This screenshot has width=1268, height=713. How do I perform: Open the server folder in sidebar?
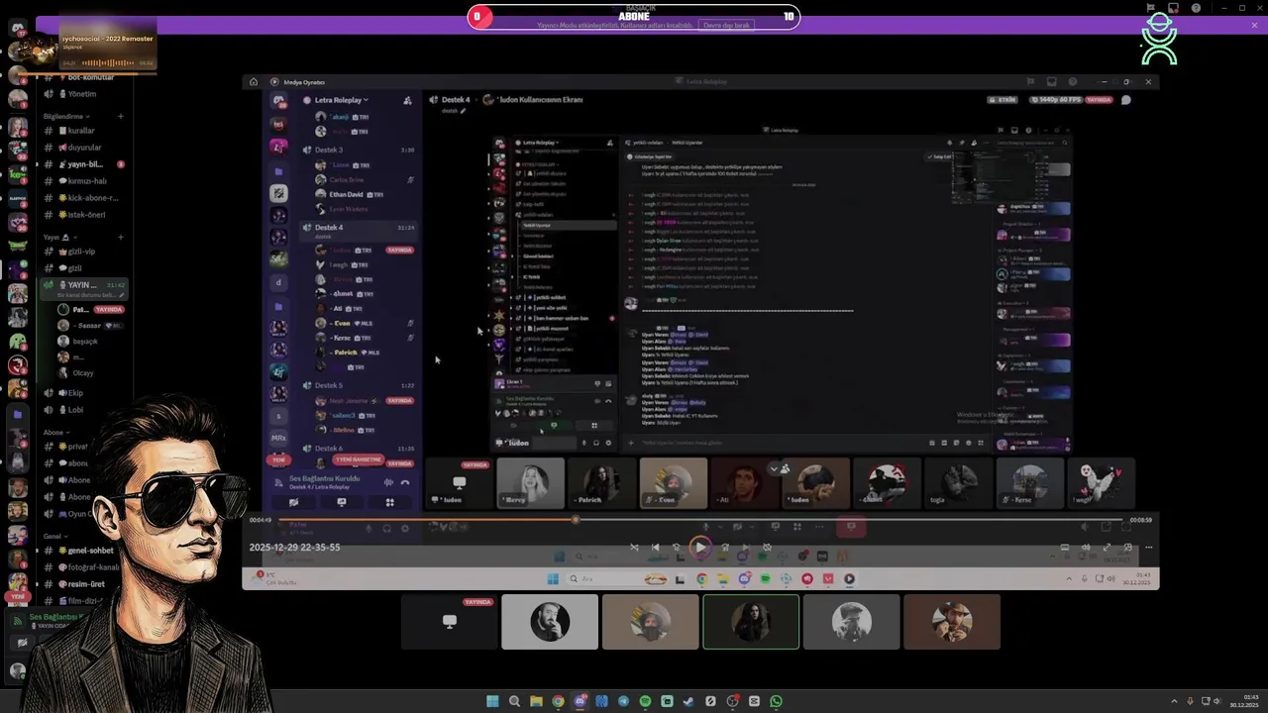[x=18, y=415]
